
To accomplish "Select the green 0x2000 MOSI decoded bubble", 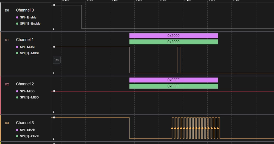I will pos(174,42).
